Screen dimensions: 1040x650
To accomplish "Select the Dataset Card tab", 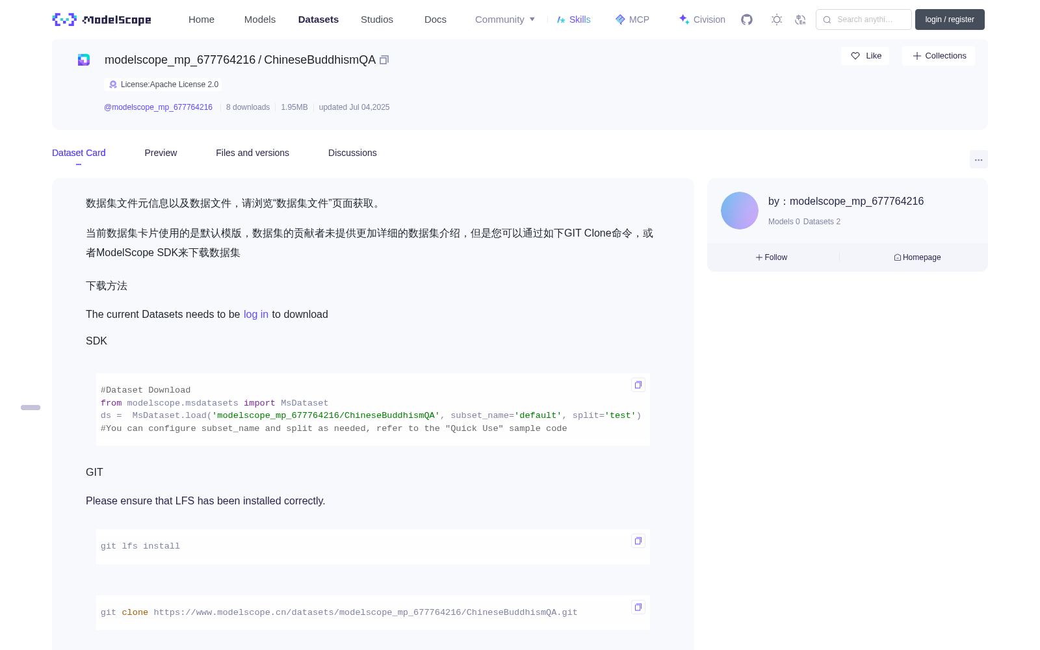I will click(x=79, y=153).
